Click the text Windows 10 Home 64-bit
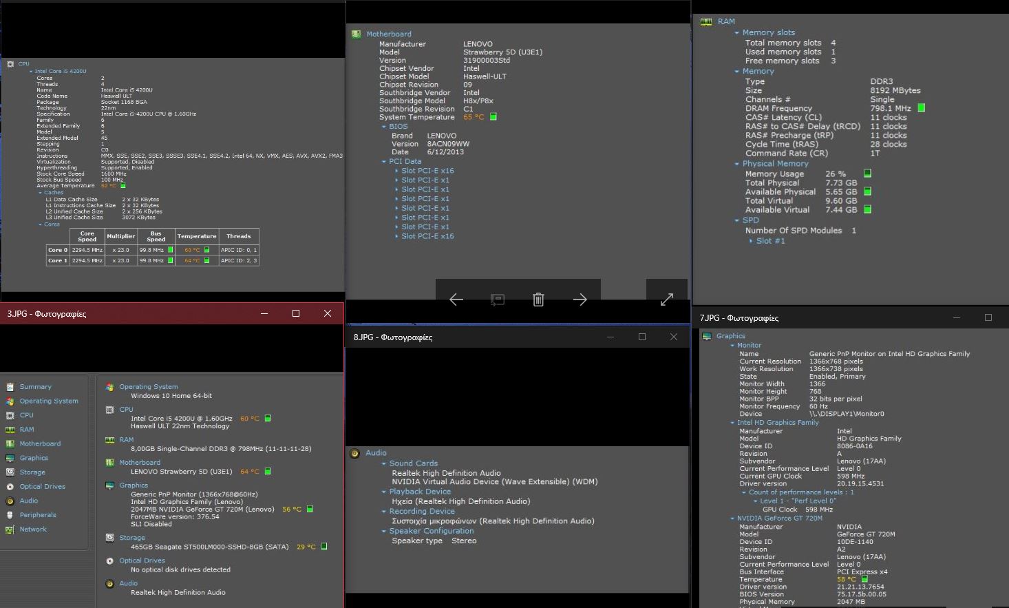This screenshot has width=1009, height=608. pyautogui.click(x=171, y=396)
